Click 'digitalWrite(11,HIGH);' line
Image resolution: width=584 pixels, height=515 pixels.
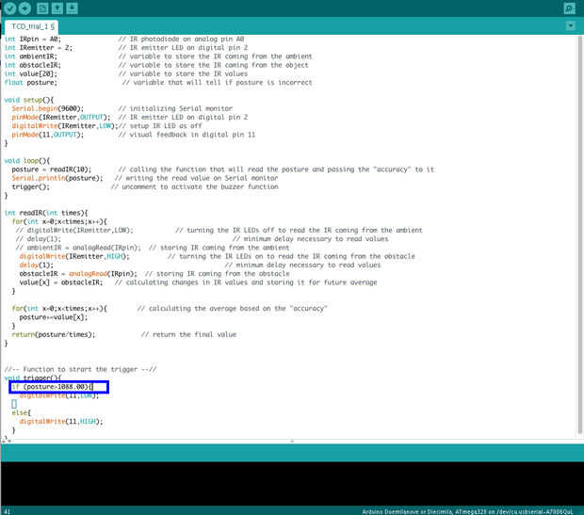pos(61,421)
